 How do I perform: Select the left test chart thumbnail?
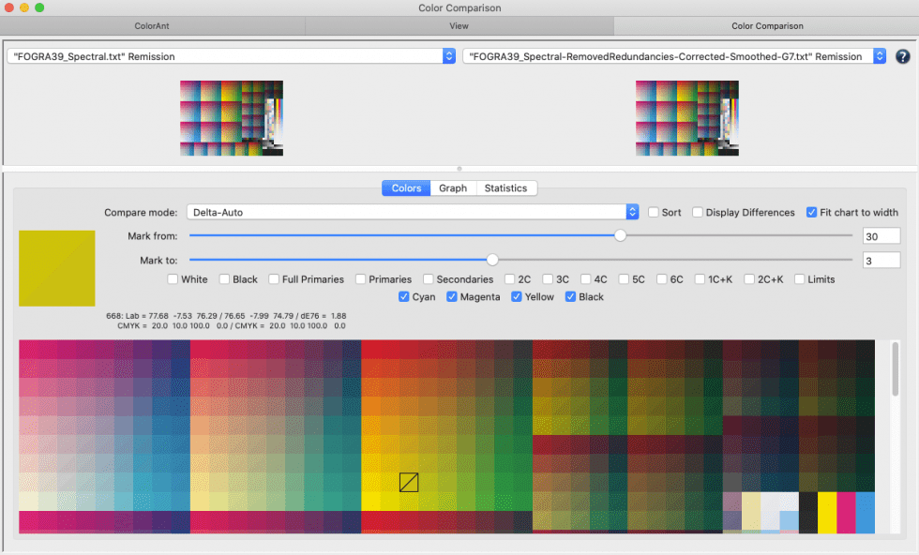[x=231, y=117]
